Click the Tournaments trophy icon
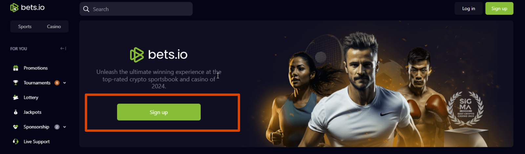This screenshot has width=525, height=154. (x=15, y=83)
